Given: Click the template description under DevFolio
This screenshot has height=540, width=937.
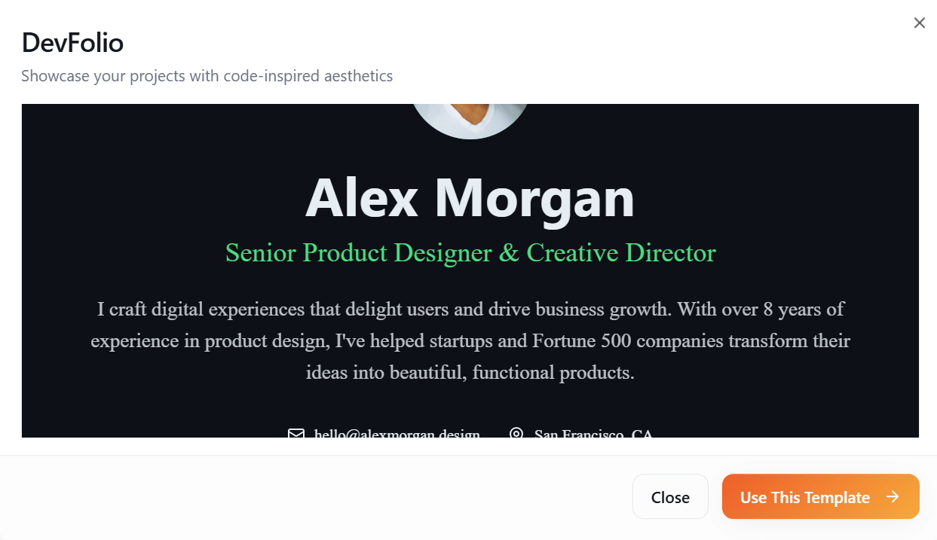Looking at the screenshot, I should [x=207, y=76].
